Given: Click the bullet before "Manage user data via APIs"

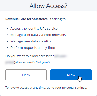Looking at the screenshot, I should click(7, 41).
